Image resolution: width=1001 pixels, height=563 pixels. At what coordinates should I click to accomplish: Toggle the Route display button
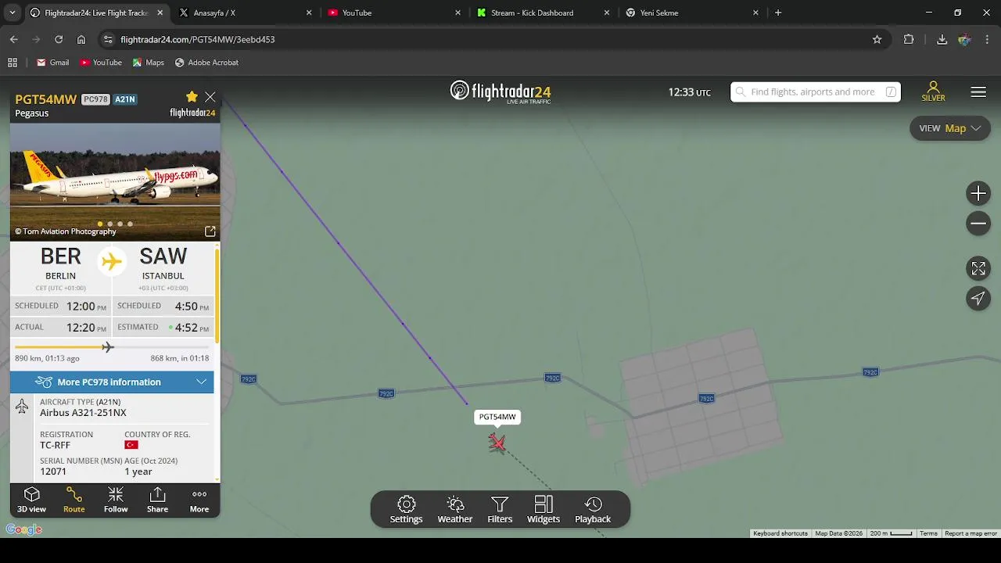tap(74, 500)
